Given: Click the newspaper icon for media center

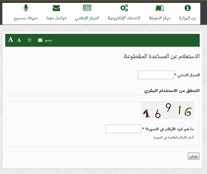Looking at the screenshot, I should point(87,8).
